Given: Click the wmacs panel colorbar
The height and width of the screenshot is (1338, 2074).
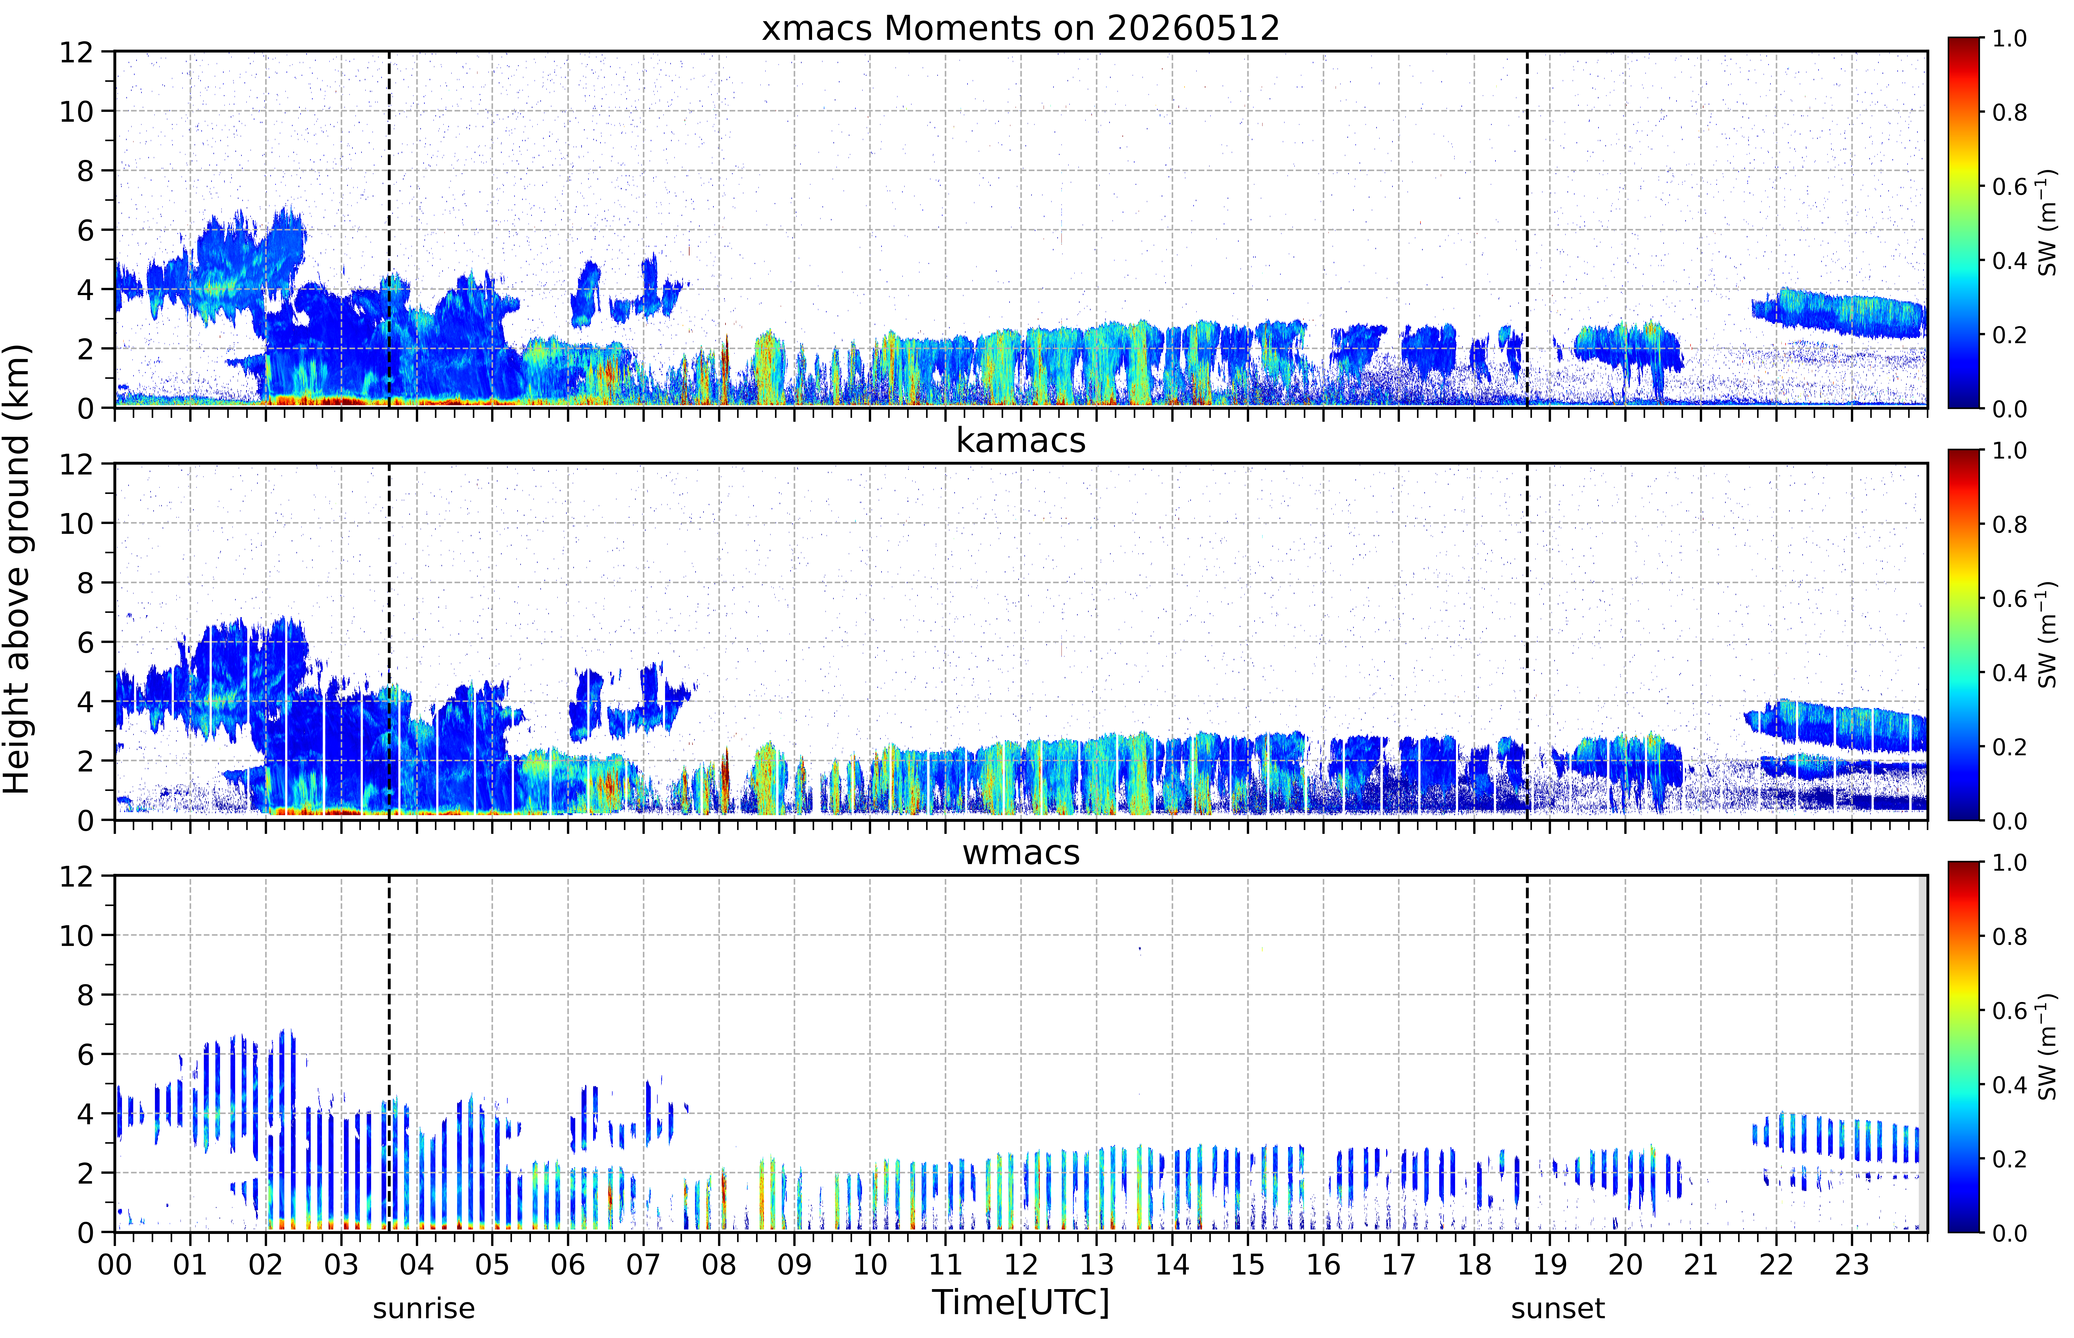Looking at the screenshot, I should [x=1964, y=1047].
